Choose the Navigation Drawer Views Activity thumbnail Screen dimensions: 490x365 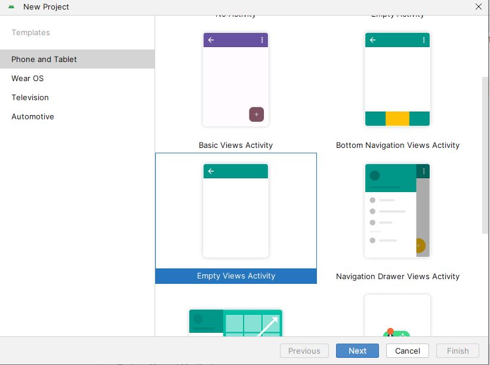(x=397, y=211)
